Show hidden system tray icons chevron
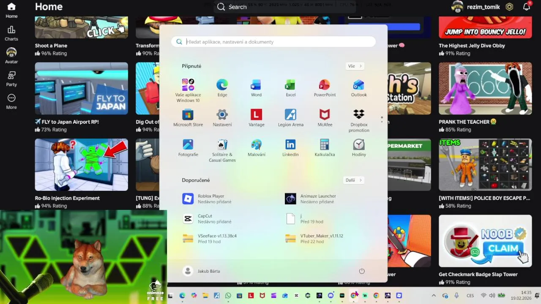 (434, 296)
